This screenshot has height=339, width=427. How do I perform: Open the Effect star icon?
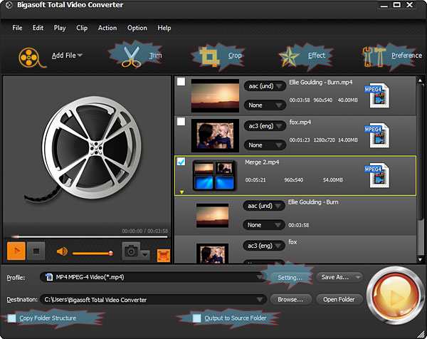289,57
